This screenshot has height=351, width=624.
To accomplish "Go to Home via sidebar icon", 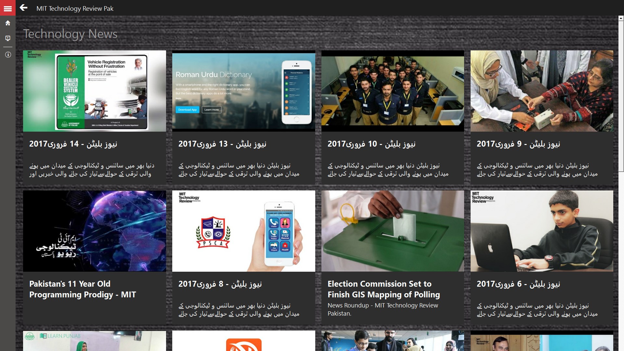I will (x=8, y=23).
